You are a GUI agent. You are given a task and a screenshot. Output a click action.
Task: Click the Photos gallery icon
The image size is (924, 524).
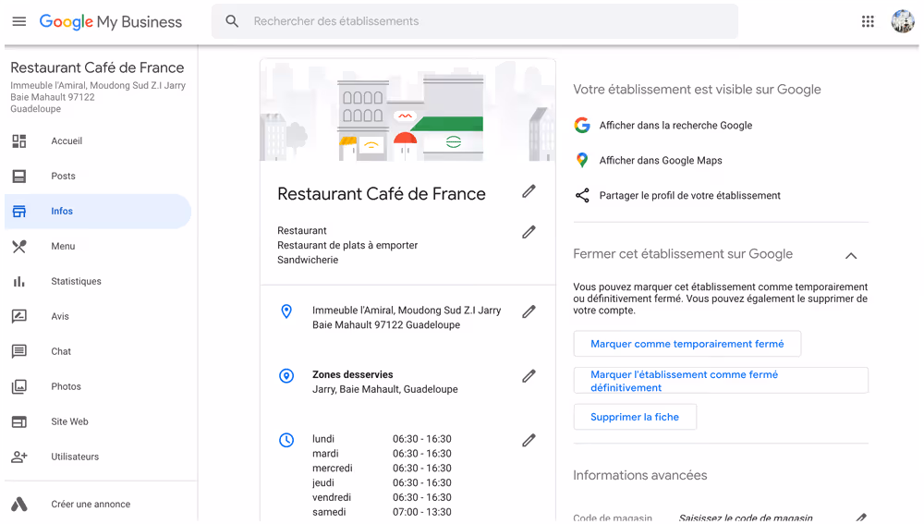tap(19, 386)
